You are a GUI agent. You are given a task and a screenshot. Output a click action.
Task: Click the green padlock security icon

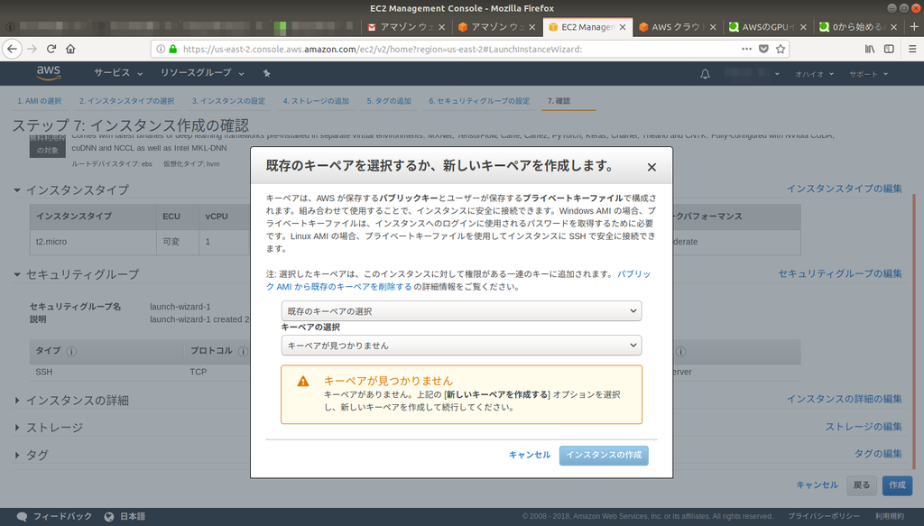pos(172,49)
